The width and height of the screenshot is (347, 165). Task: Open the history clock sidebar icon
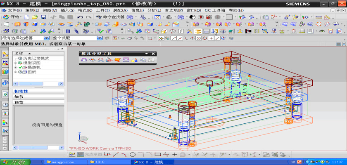pos(5,105)
